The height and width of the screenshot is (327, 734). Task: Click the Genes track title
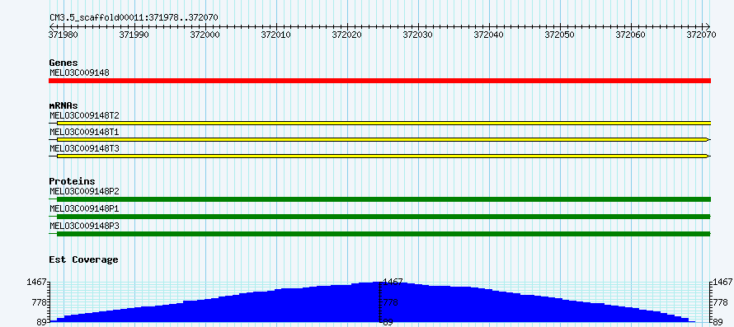(x=64, y=63)
